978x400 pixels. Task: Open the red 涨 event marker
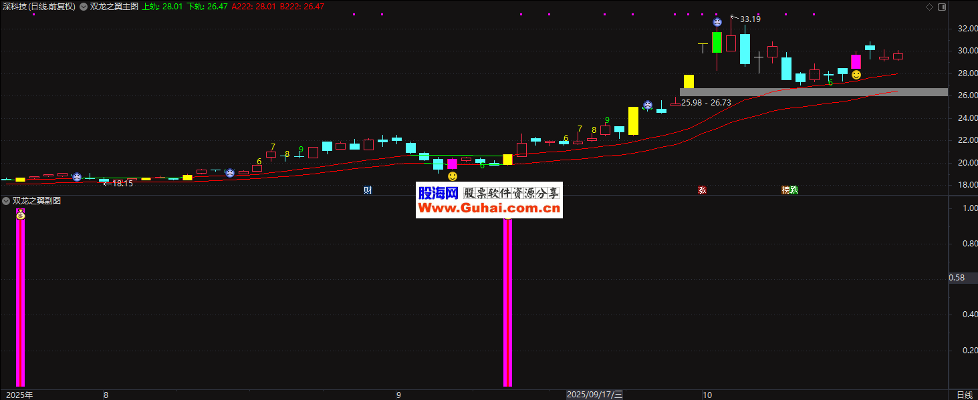[703, 190]
